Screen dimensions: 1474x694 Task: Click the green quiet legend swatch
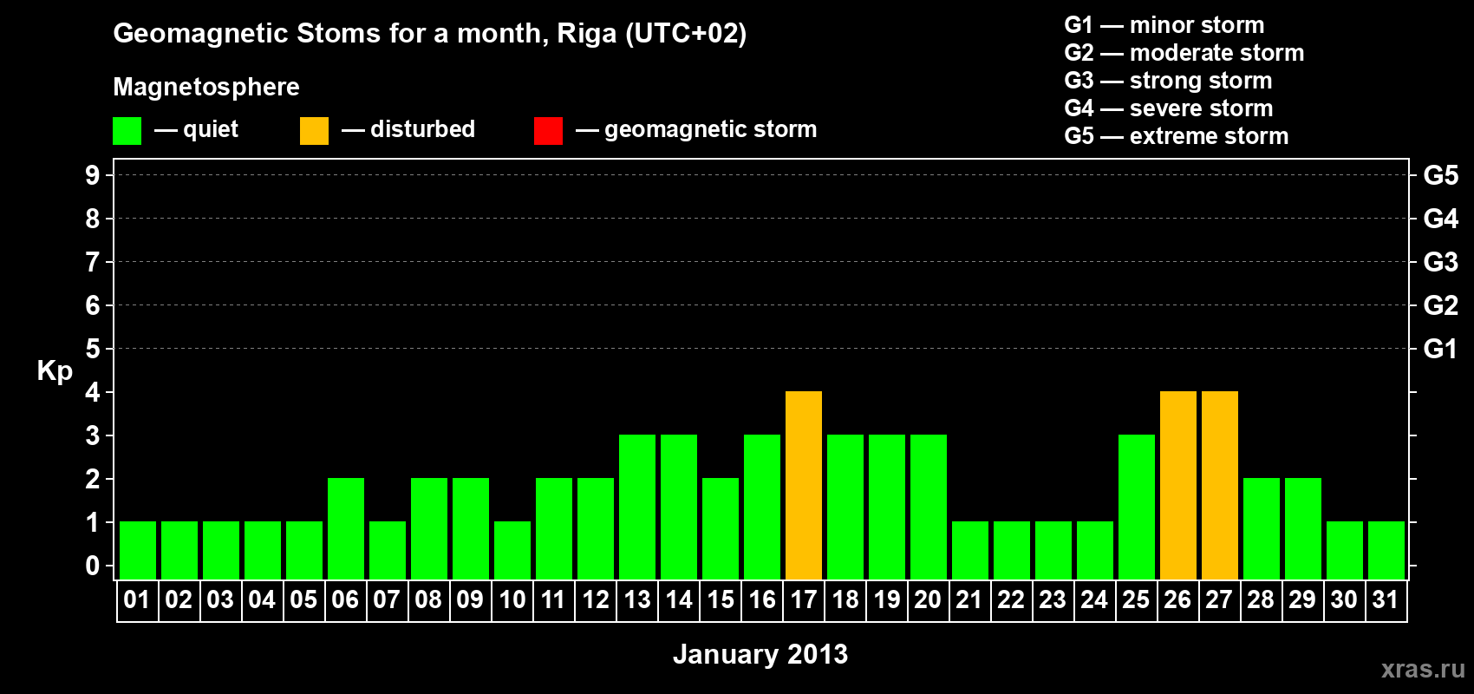[127, 131]
